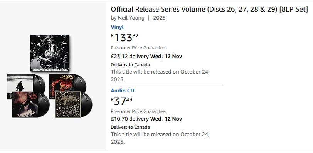The width and height of the screenshot is (313, 153).
Task: Click 'Delivers to Canada' under Audio CD listing
Action: click(130, 127)
